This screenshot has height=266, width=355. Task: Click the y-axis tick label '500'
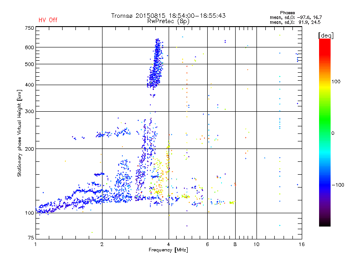pos(30,64)
